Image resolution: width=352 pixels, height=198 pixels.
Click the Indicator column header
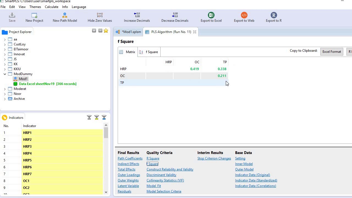click(62, 126)
